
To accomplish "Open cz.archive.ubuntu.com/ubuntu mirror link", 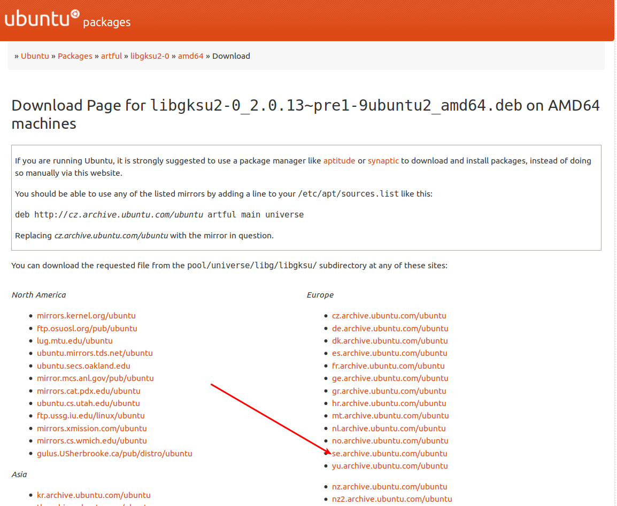I will click(389, 315).
